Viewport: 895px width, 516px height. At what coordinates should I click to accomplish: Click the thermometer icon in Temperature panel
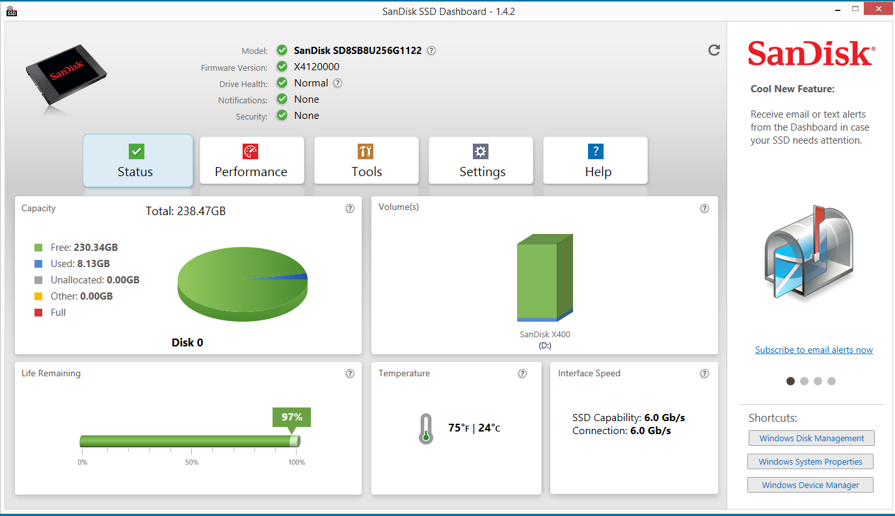(x=426, y=429)
